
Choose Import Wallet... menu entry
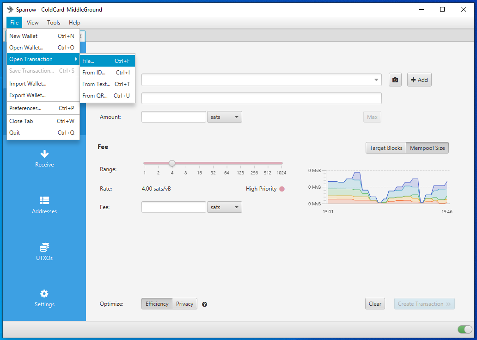coord(43,84)
